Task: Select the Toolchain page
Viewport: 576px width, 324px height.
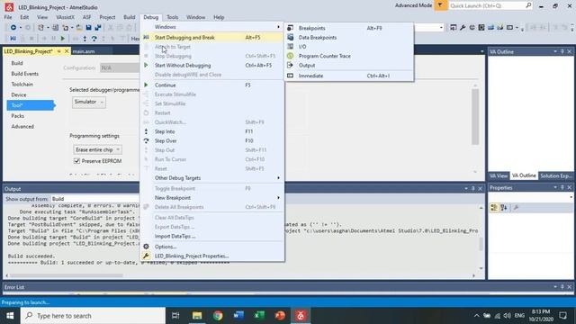Action: [x=22, y=85]
